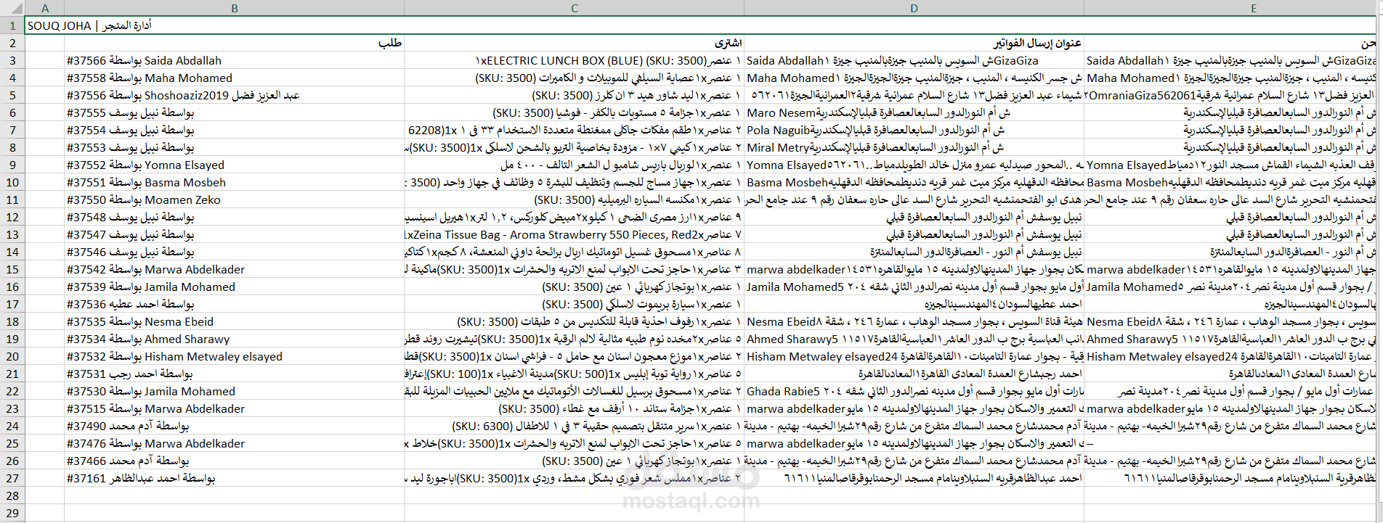
Task: Select order #37555 cell
Action: pyautogui.click(x=234, y=112)
